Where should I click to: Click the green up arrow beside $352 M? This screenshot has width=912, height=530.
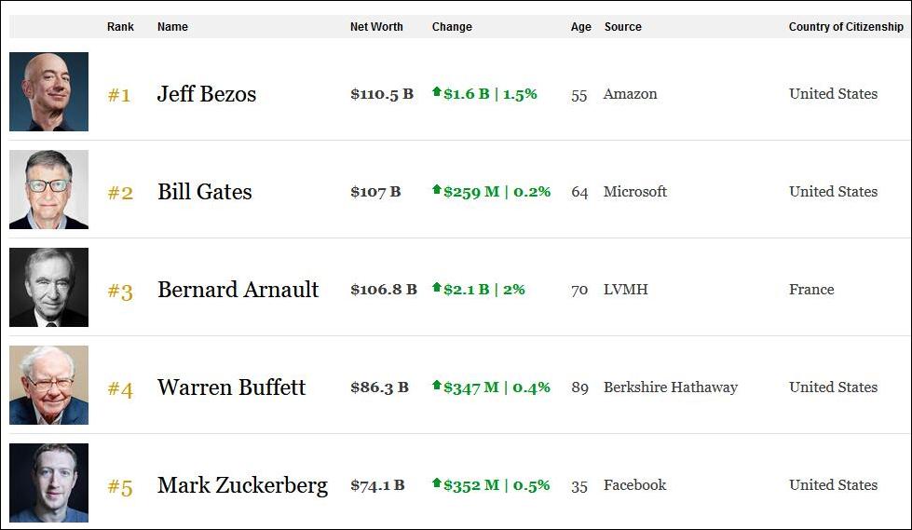436,483
